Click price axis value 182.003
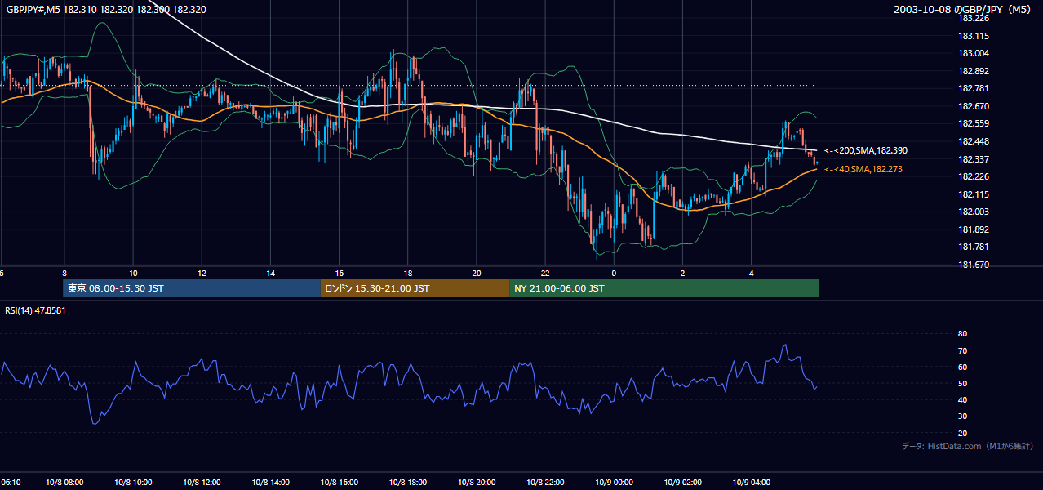Image resolution: width=1043 pixels, height=490 pixels. click(x=973, y=212)
